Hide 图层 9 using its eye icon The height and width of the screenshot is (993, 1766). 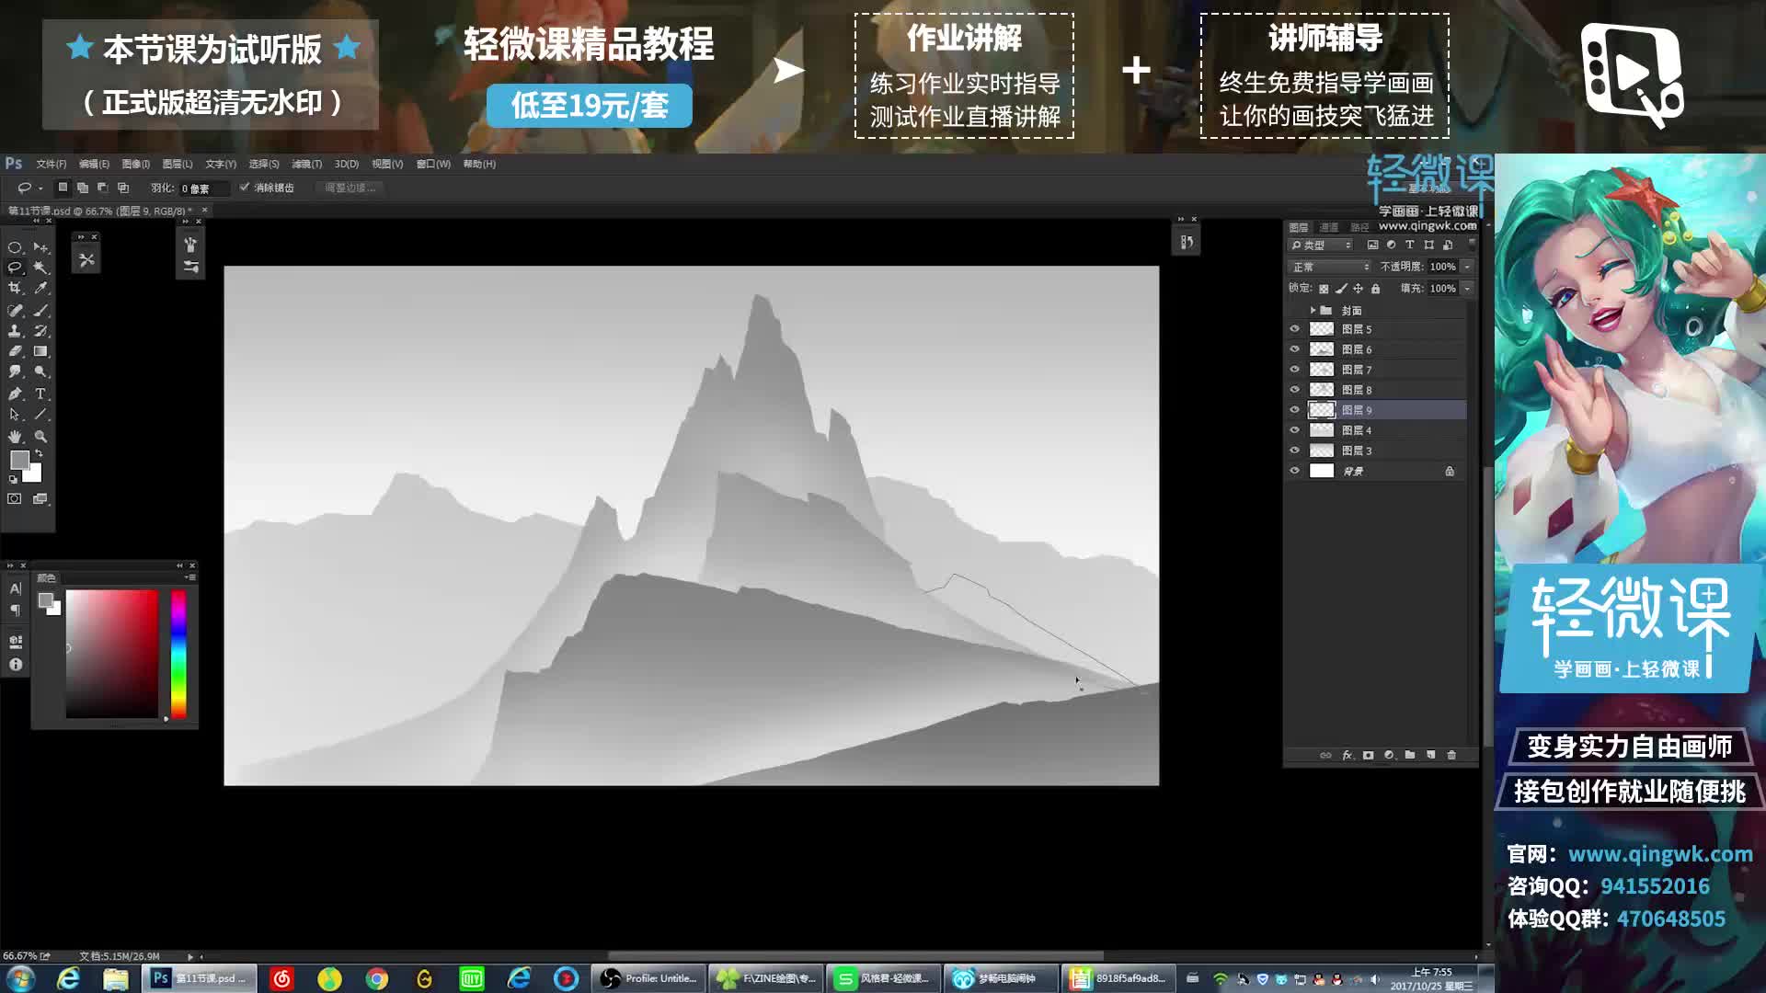coord(1294,410)
